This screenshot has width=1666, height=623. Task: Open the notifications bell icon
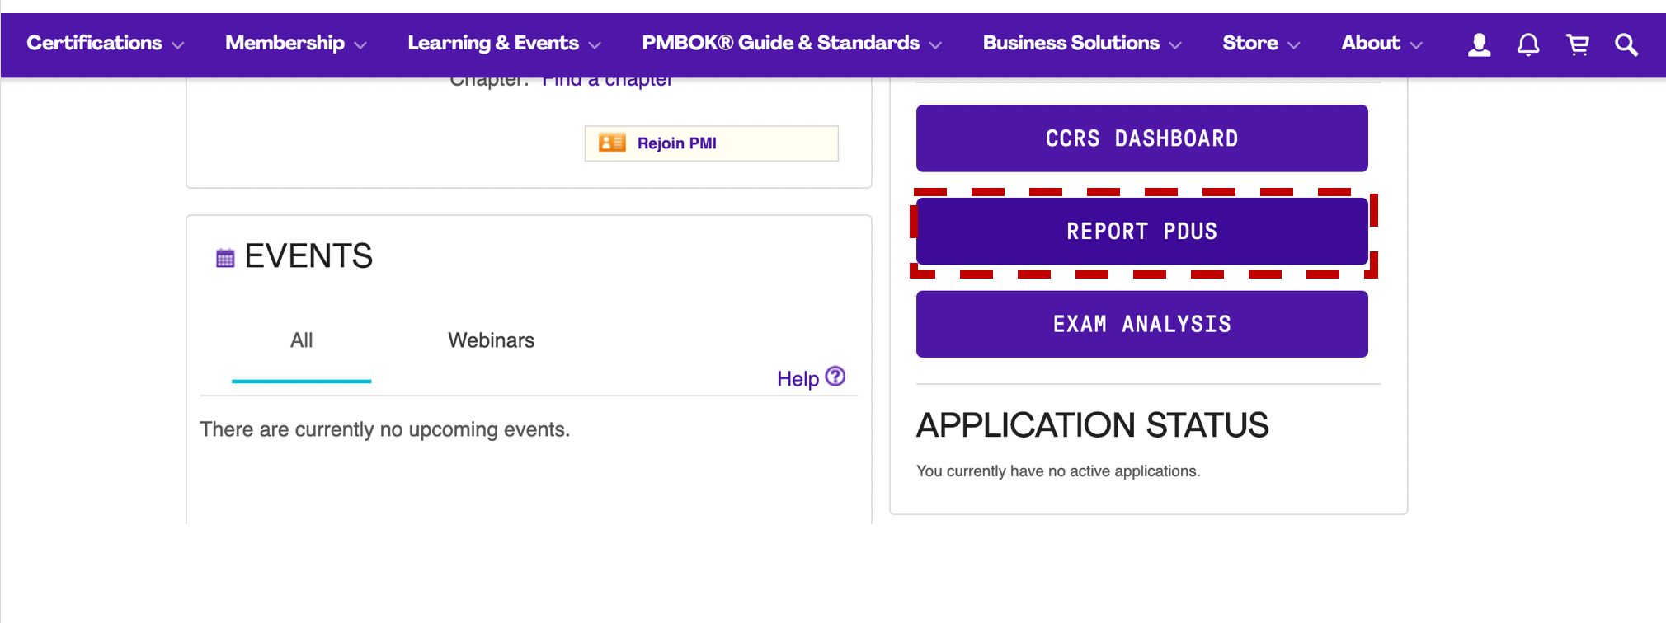point(1528,44)
